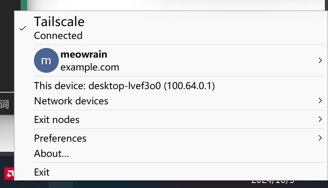Click the example.com tailnet label
Viewport: 328px width, 188px height.
tap(90, 67)
